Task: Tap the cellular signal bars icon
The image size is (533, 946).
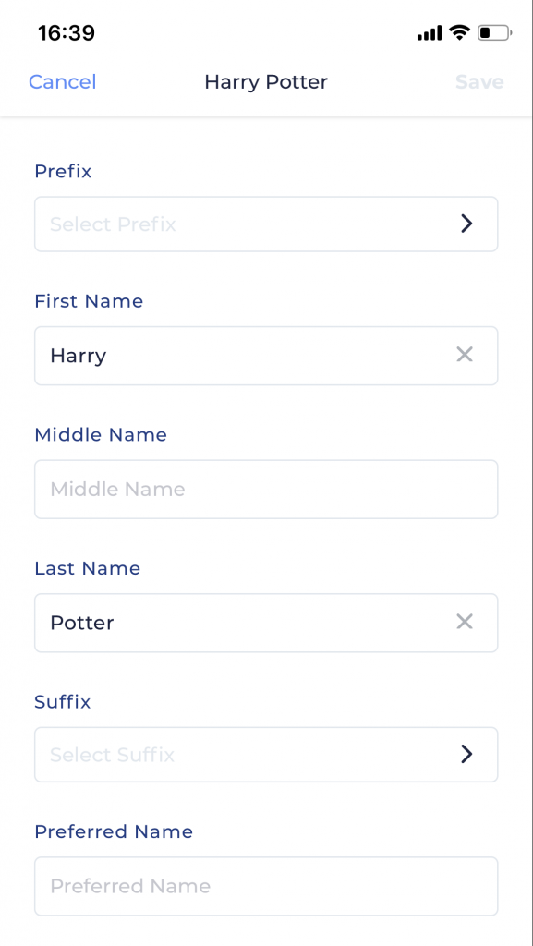Action: (430, 33)
